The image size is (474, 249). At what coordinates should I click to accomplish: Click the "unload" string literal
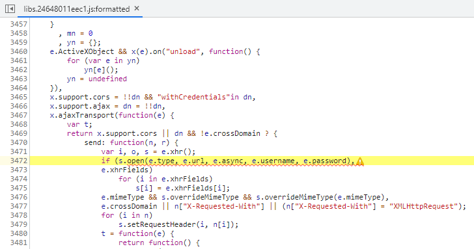pyautogui.click(x=183, y=51)
